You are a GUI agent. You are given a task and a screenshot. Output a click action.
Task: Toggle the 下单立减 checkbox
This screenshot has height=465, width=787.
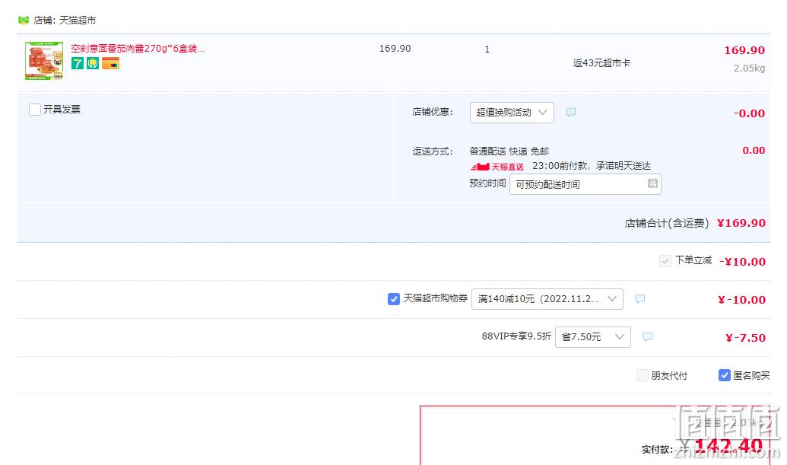(x=665, y=261)
